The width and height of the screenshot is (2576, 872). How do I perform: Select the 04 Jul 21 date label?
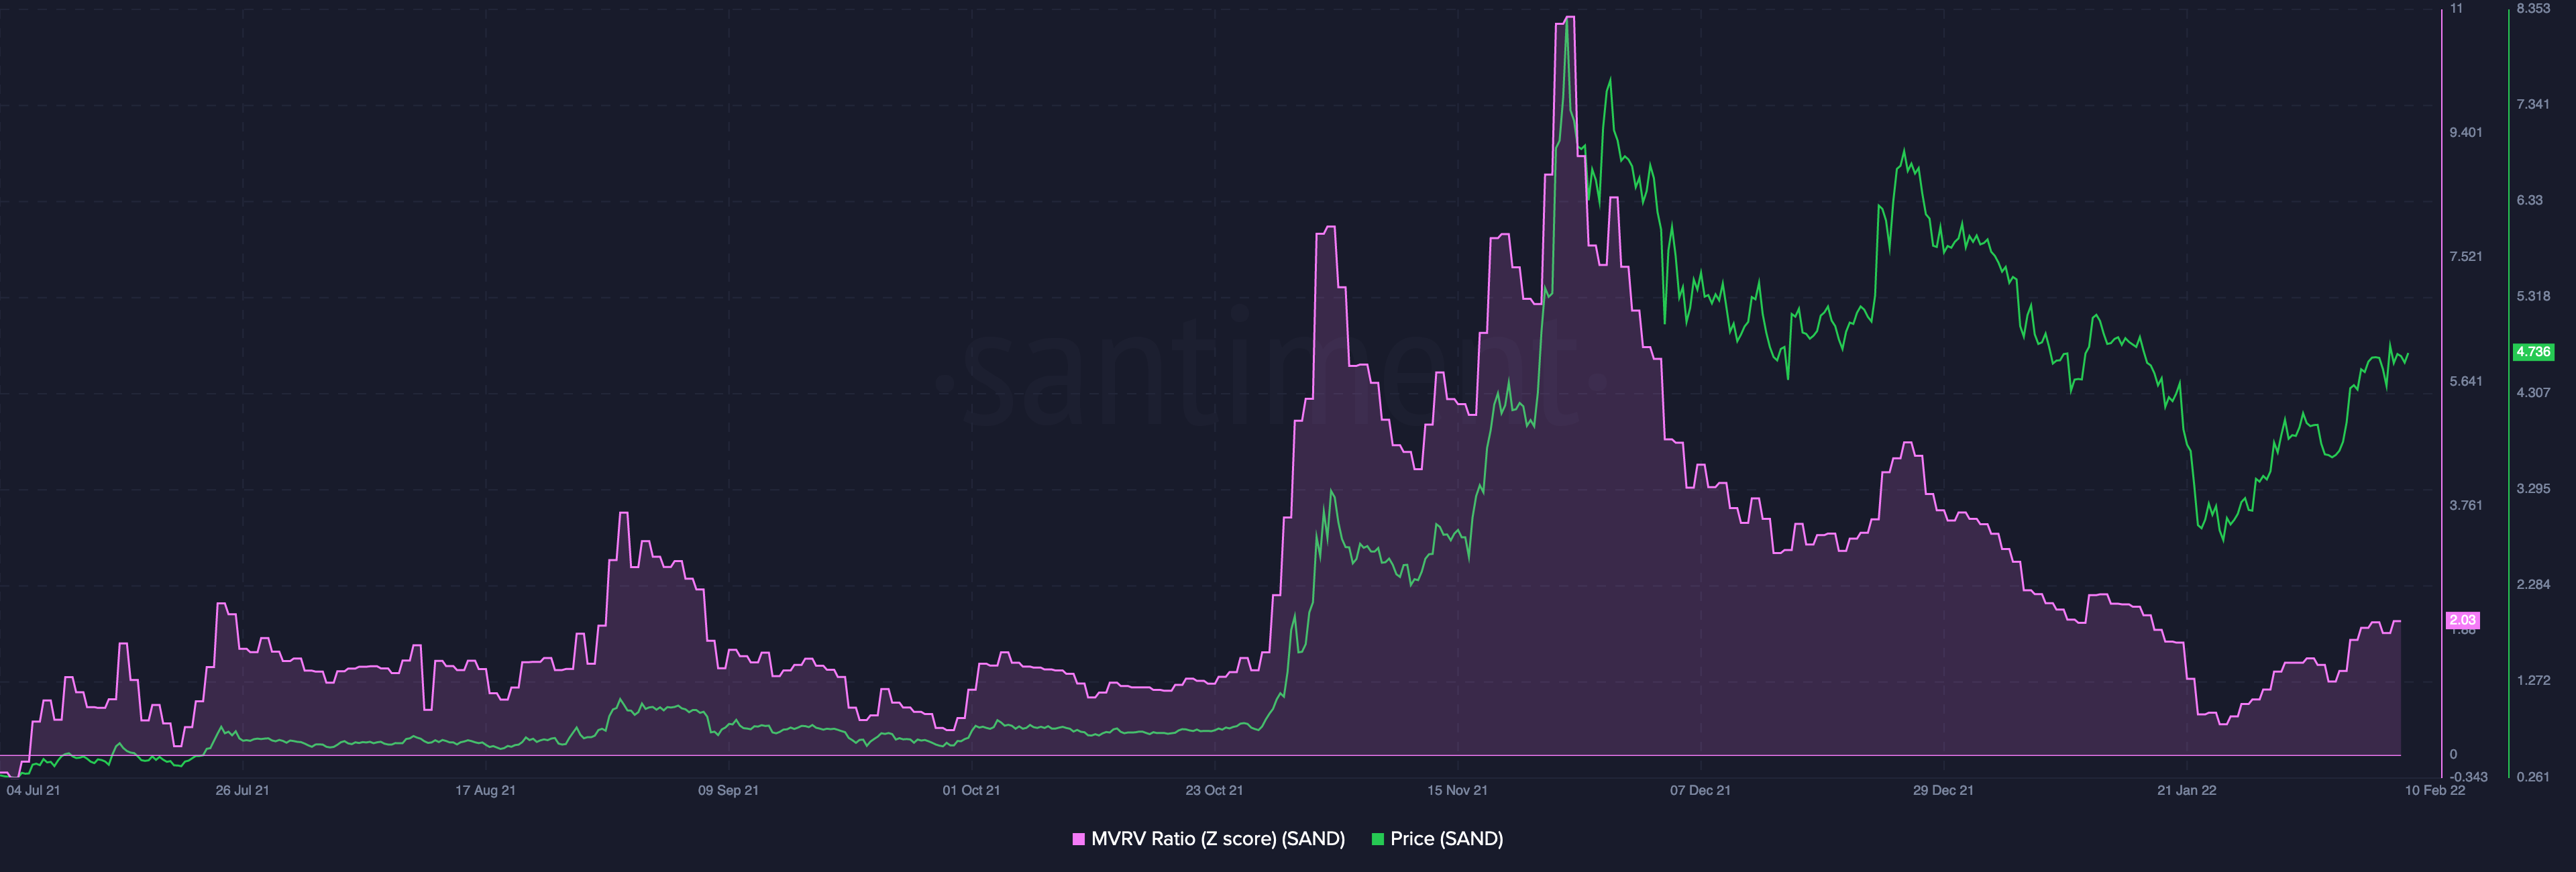point(33,790)
